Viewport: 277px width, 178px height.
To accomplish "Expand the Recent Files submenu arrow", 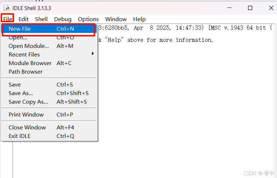I will (x=93, y=54).
